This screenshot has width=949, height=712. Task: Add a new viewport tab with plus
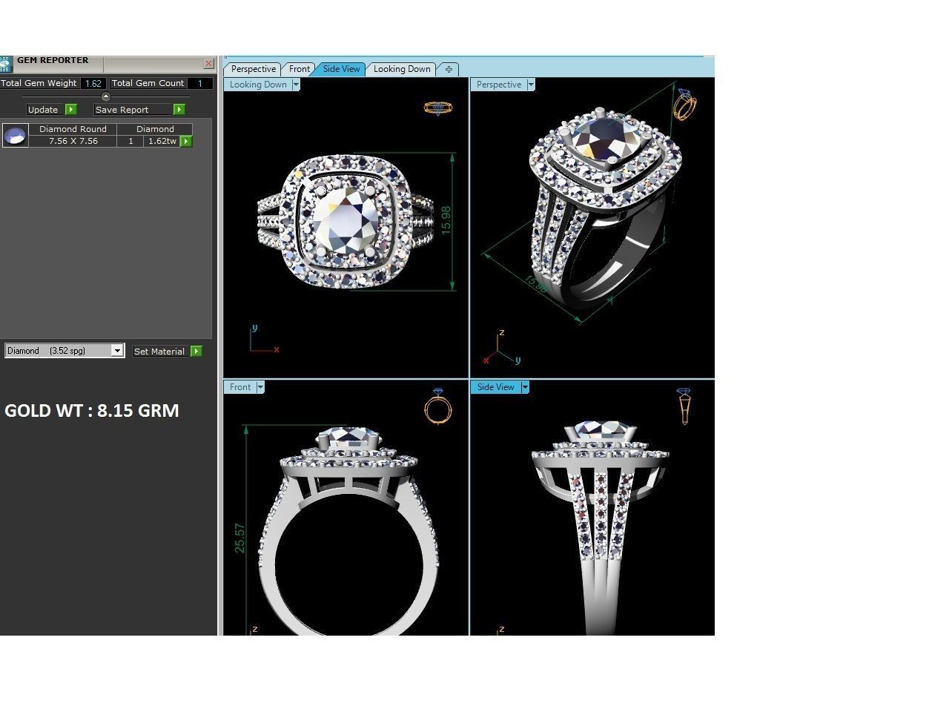(449, 69)
